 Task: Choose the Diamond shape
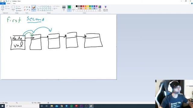coord(40,8)
